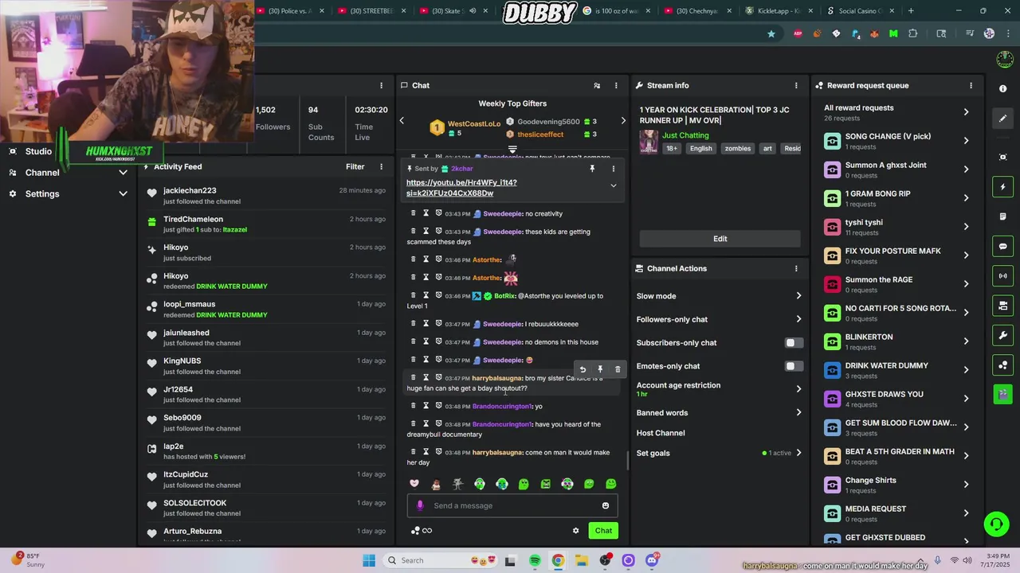Click the heart emote in quick emotes

[x=414, y=483]
